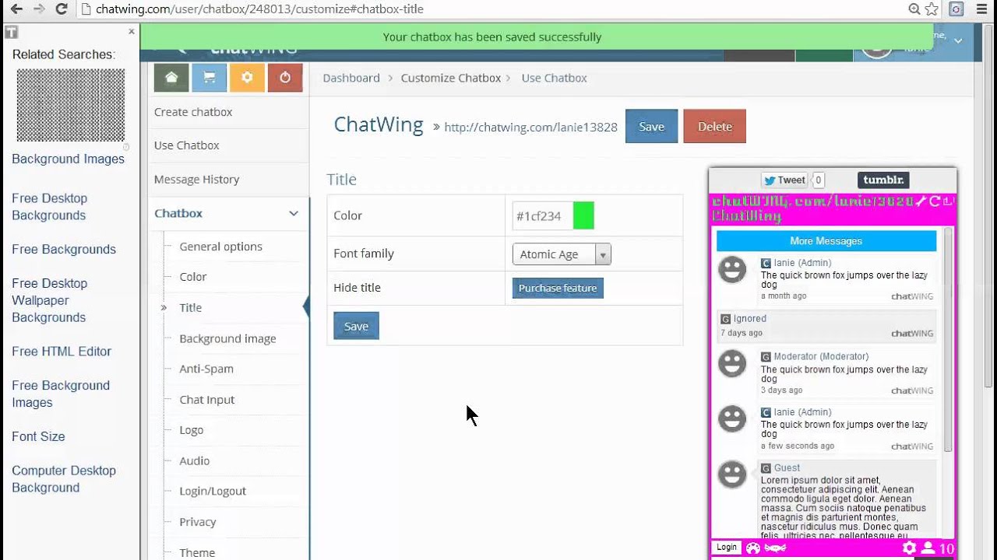Click Computer Desktop Background link

64,479
